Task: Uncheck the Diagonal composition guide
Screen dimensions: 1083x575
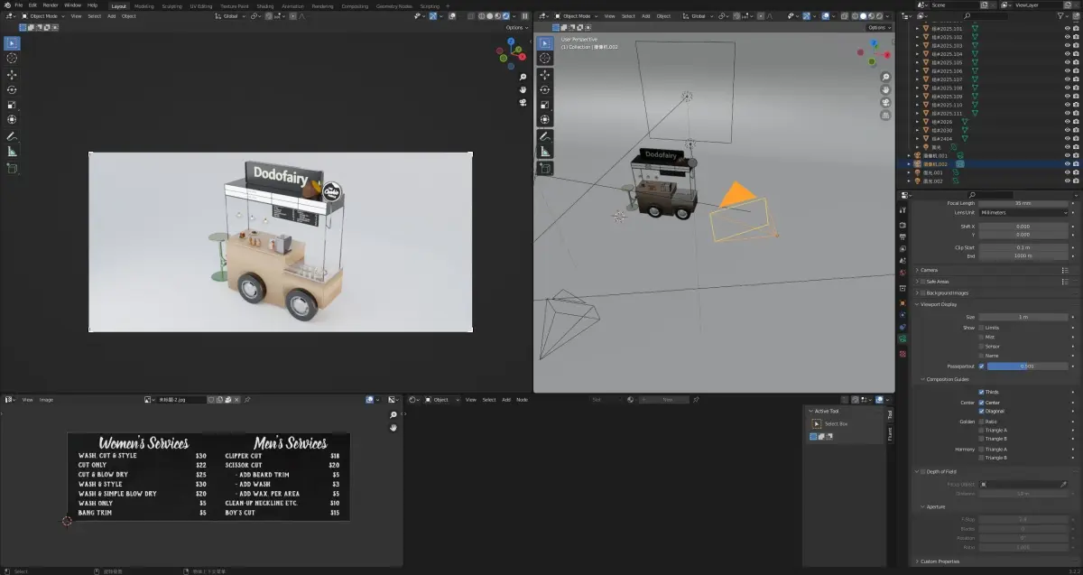Action: click(x=982, y=412)
